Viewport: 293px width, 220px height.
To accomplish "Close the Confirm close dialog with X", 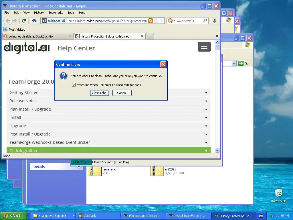I will point(163,64).
